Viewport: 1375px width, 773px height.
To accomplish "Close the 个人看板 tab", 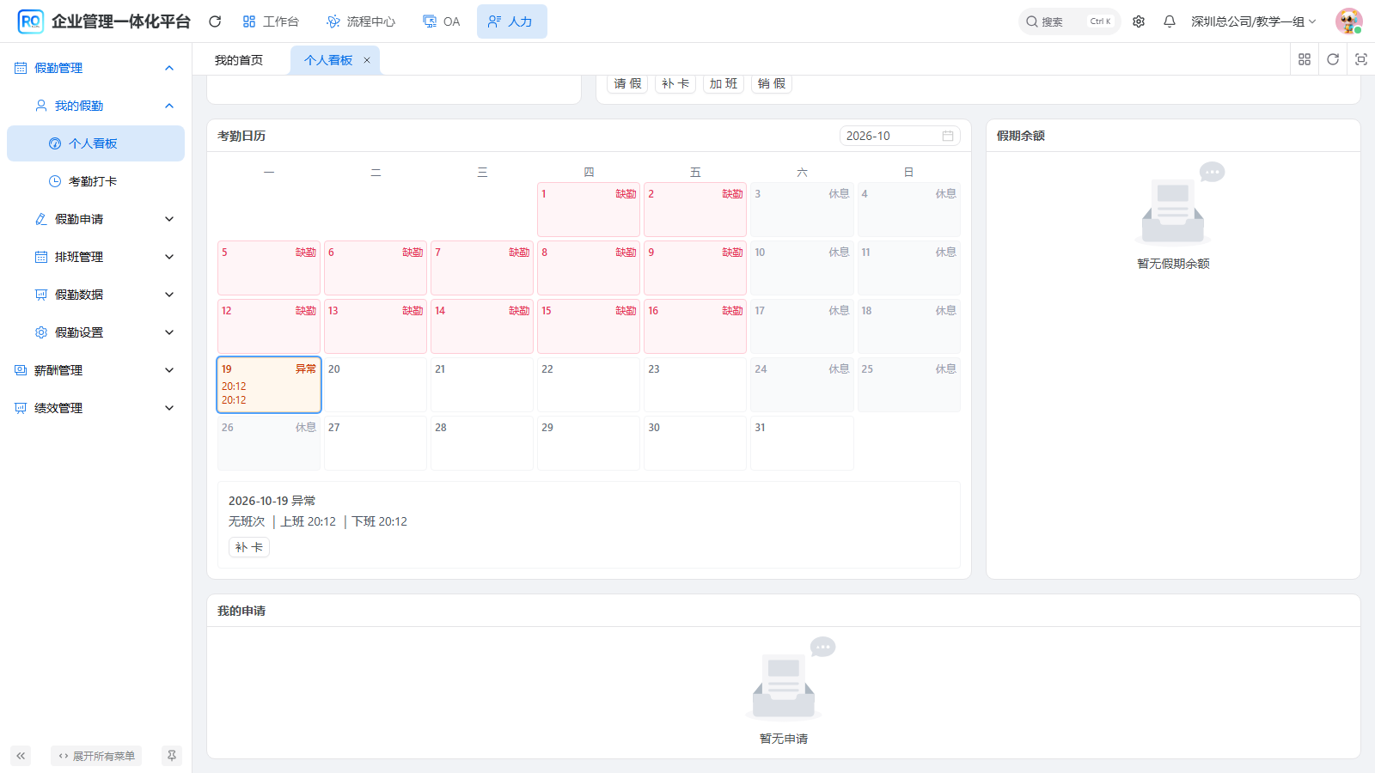I will coord(367,60).
